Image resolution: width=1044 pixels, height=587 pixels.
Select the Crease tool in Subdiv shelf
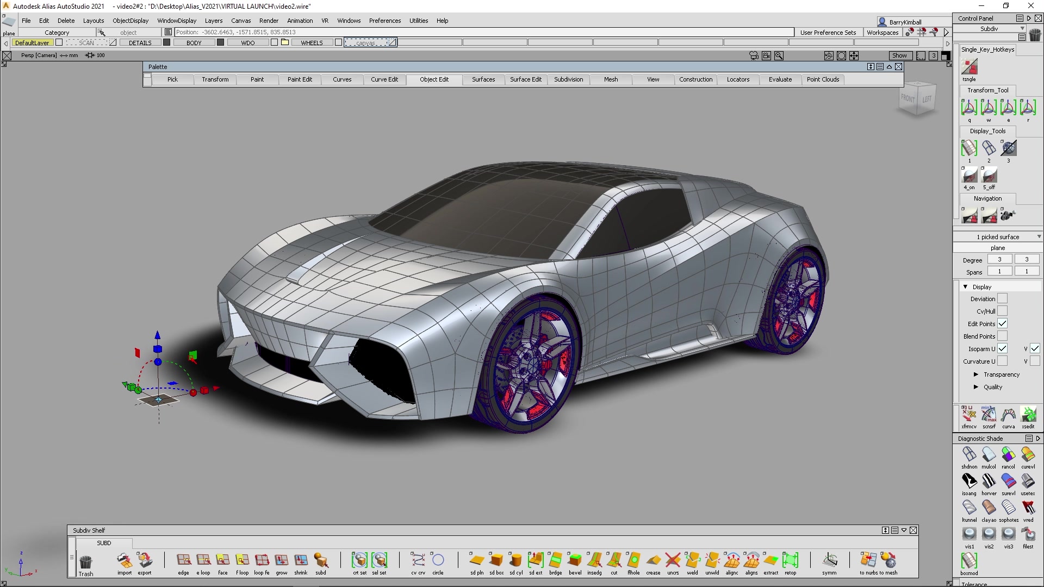click(652, 561)
